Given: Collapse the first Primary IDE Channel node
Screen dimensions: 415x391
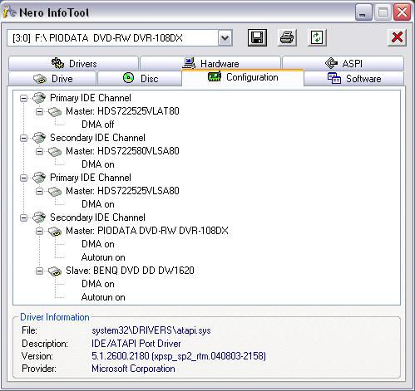Looking at the screenshot, I should (x=24, y=98).
